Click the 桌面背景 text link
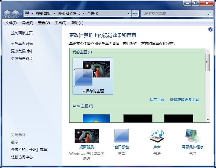This screenshot has width=216, height=168. (87, 147)
